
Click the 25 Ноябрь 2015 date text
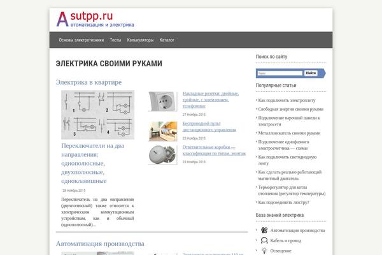(x=194, y=138)
